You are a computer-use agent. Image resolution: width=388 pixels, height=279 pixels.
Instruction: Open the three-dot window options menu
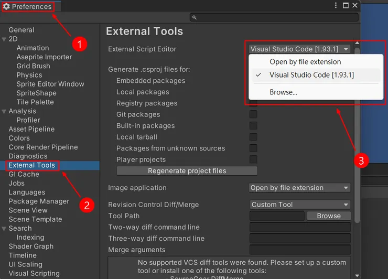[x=336, y=5]
